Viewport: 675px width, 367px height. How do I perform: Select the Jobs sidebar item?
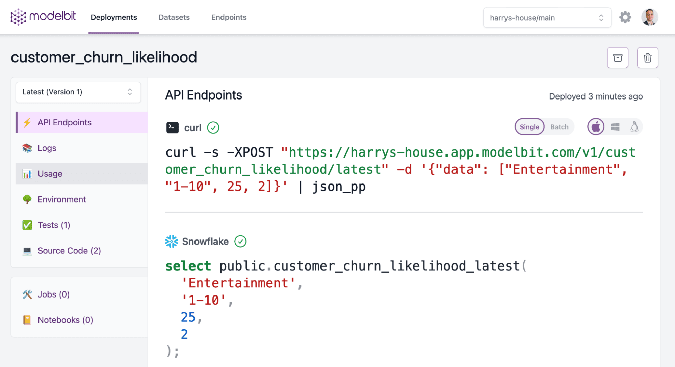coord(53,294)
